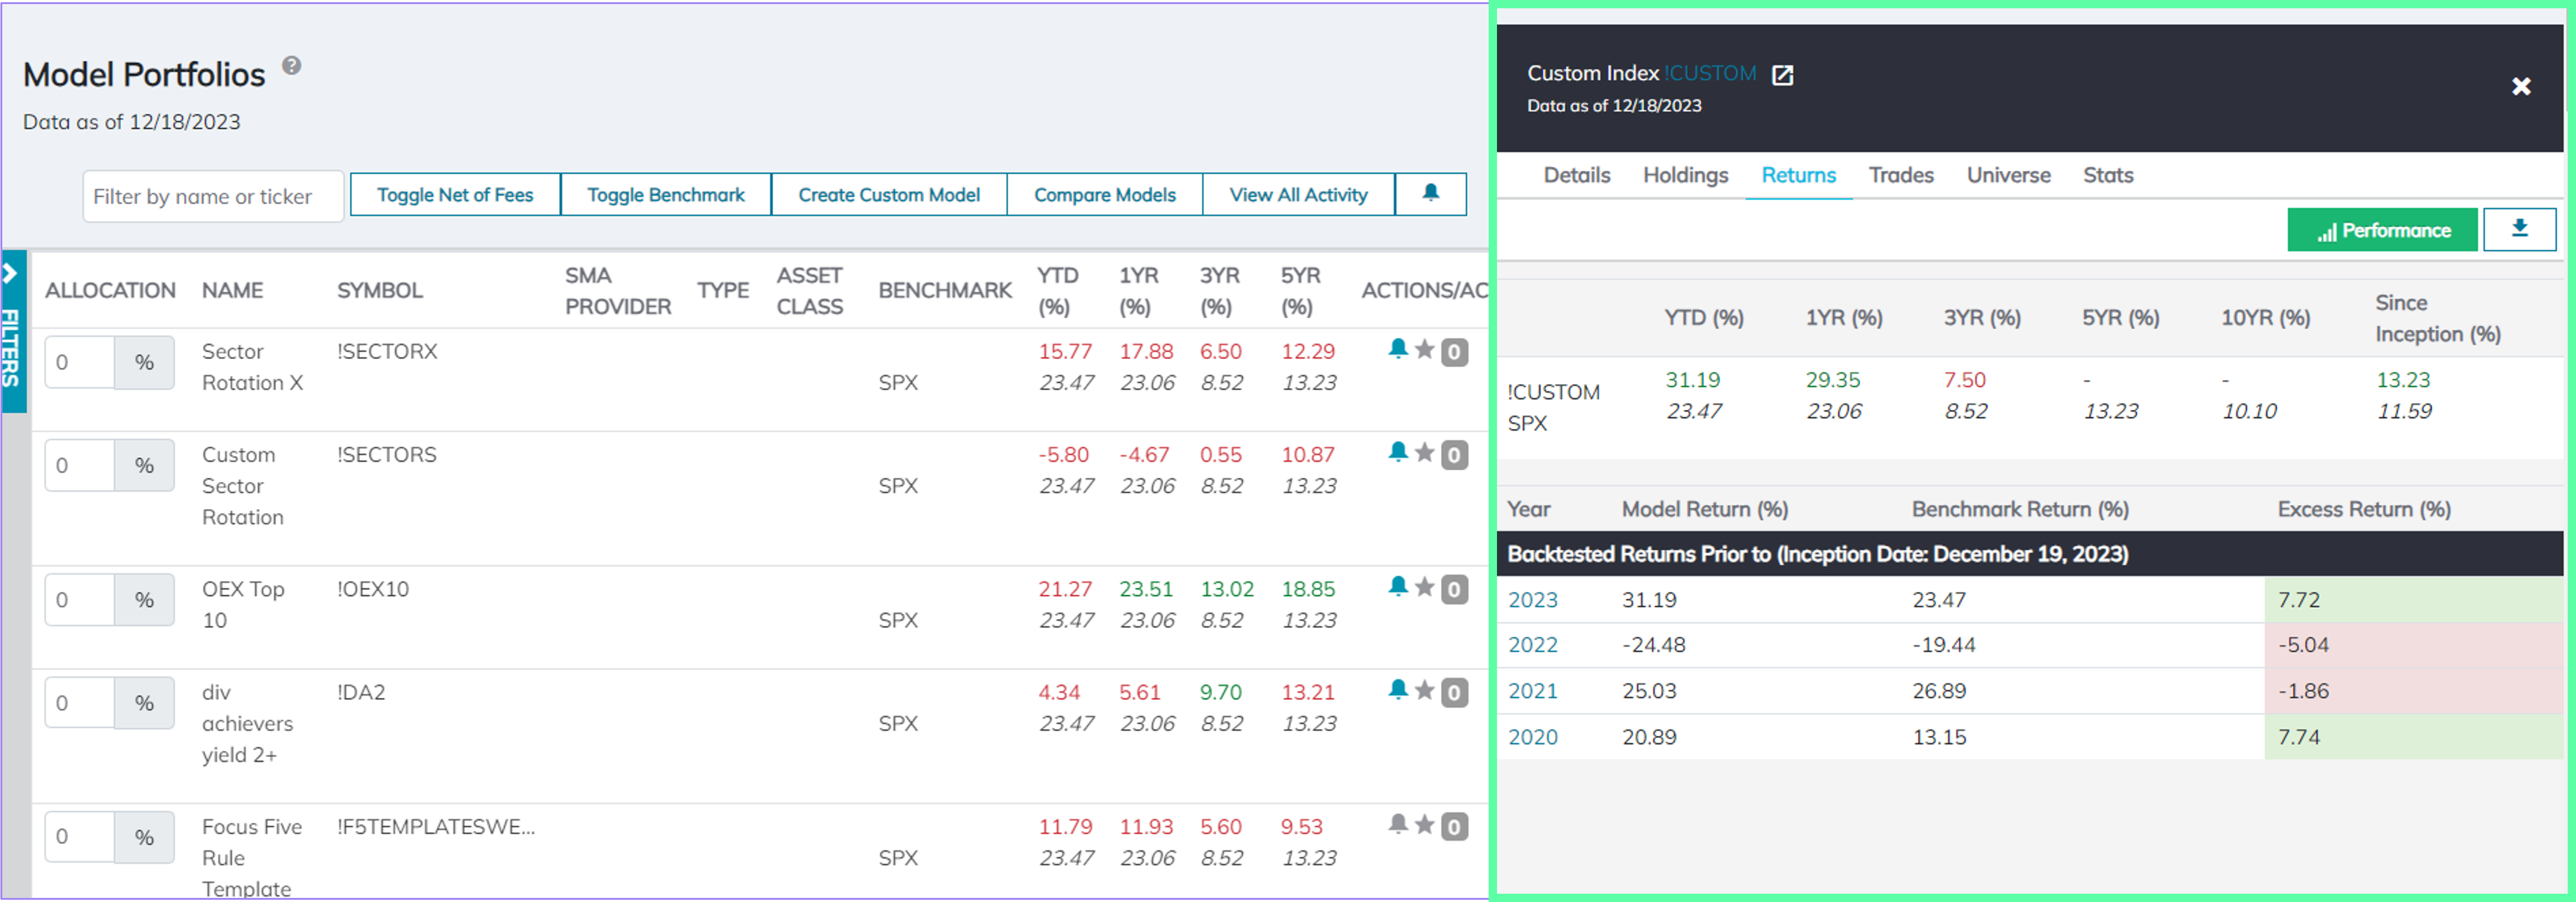
Task: Download returns data using the export icon
Action: [2519, 229]
